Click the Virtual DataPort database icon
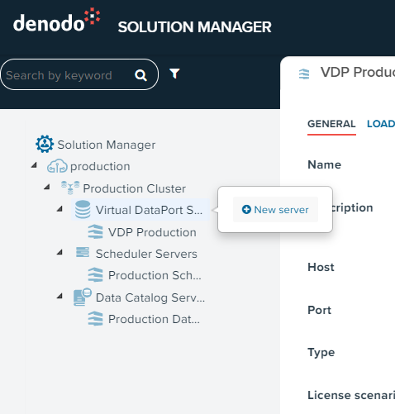This screenshot has height=414, width=395. click(x=83, y=210)
